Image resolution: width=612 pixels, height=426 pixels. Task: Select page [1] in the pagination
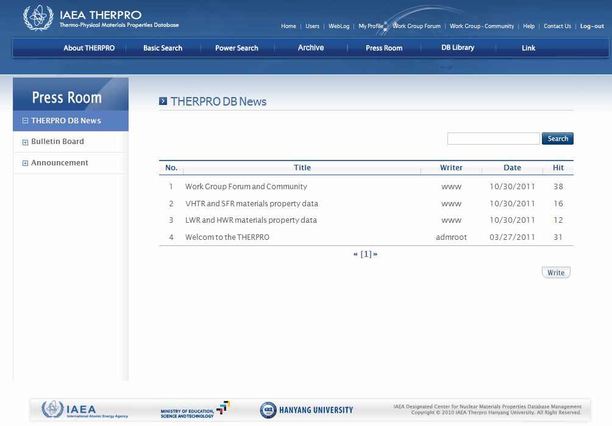click(365, 254)
